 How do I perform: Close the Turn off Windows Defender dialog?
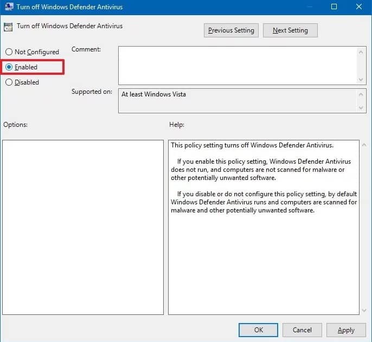pyautogui.click(x=359, y=7)
